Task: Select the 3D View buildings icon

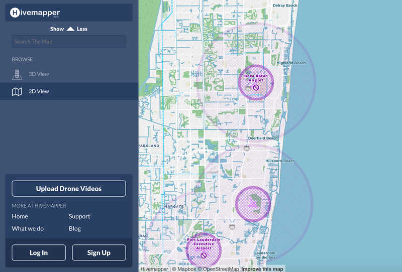Action: point(17,74)
